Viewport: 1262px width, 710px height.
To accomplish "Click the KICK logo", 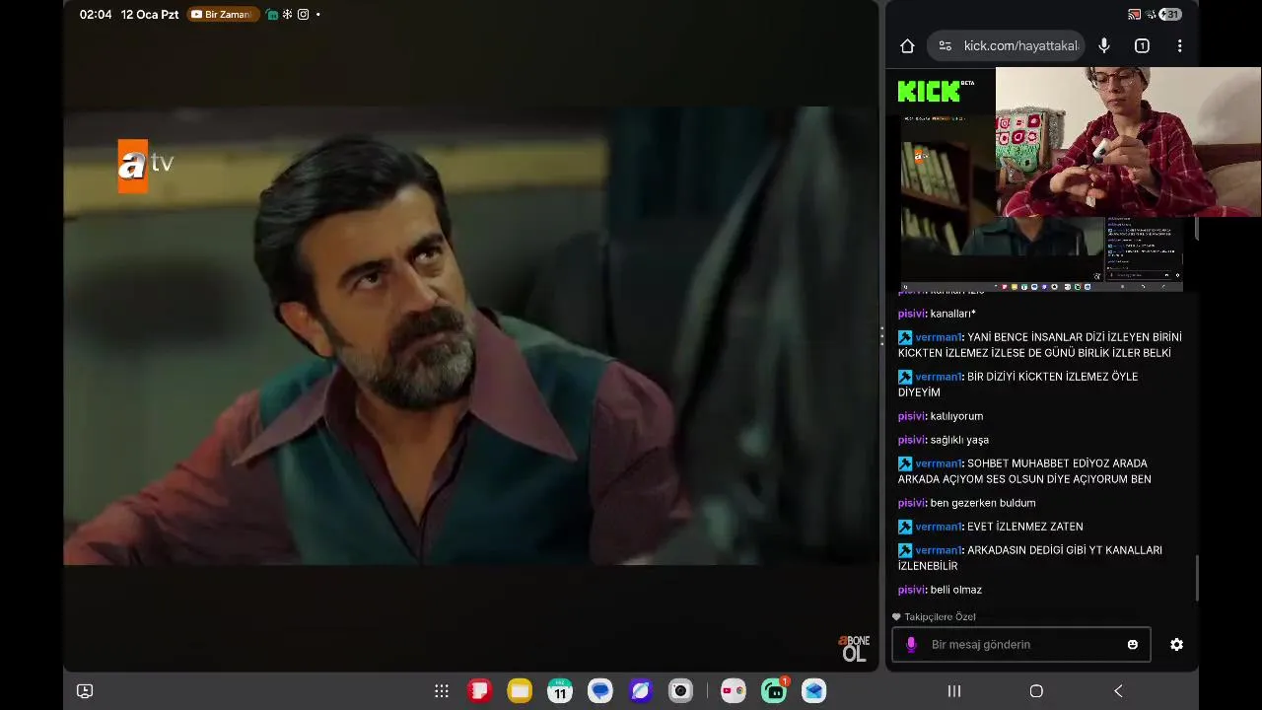I will (929, 92).
